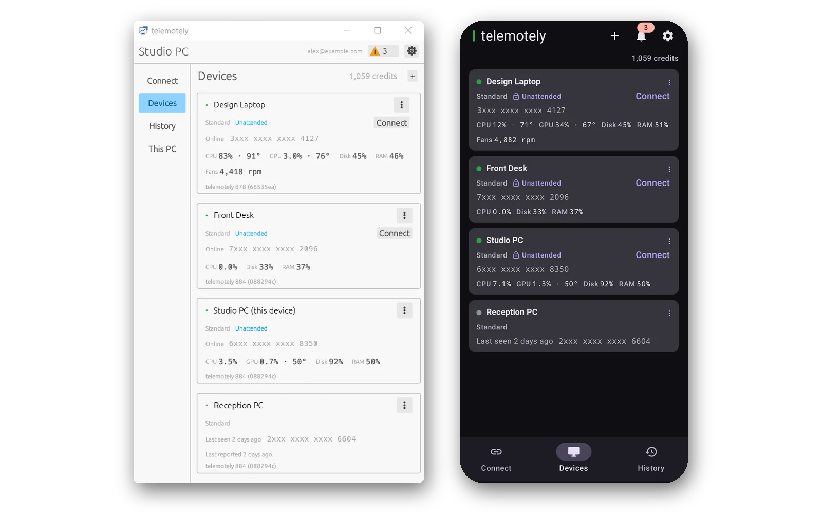Open History in desktop sidebar
The width and height of the screenshot is (822, 514).
tap(162, 126)
